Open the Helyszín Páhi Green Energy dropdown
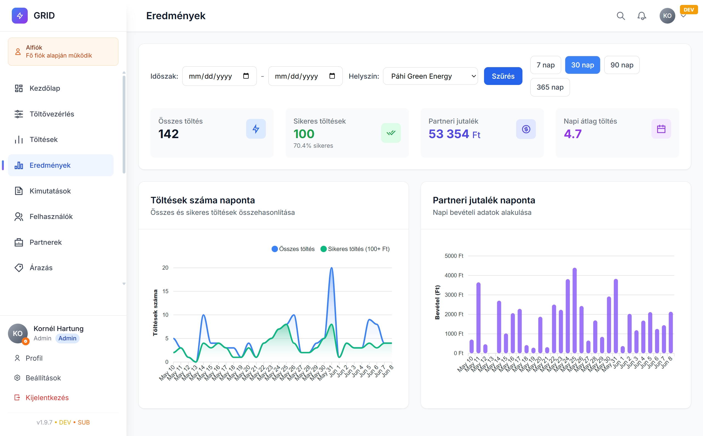The width and height of the screenshot is (703, 436). pyautogui.click(x=431, y=76)
